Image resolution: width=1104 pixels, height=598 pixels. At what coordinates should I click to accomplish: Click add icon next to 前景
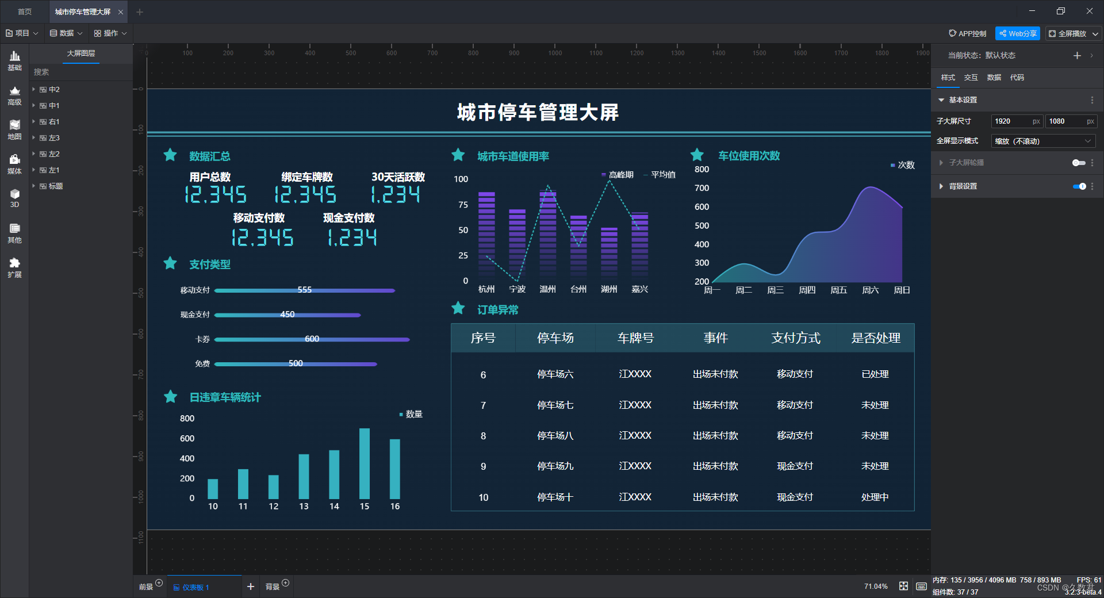[x=159, y=583]
